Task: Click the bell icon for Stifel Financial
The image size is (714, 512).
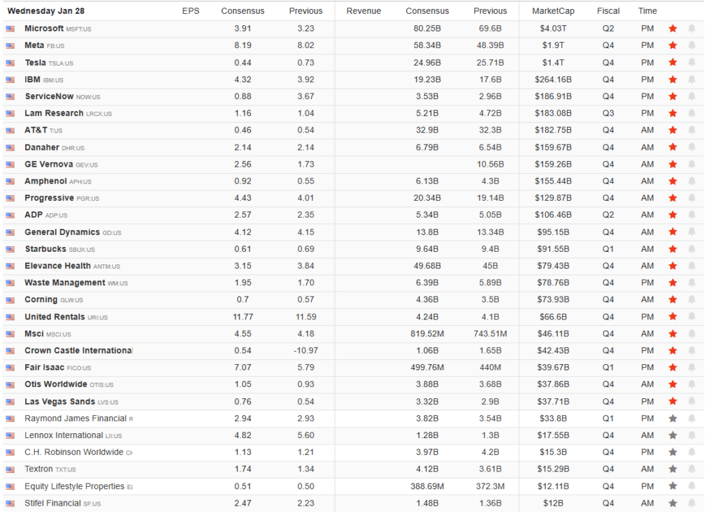Action: click(x=692, y=502)
